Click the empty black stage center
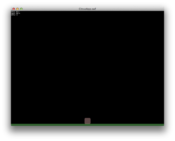This screenshot has height=141, width=175. 87,68
